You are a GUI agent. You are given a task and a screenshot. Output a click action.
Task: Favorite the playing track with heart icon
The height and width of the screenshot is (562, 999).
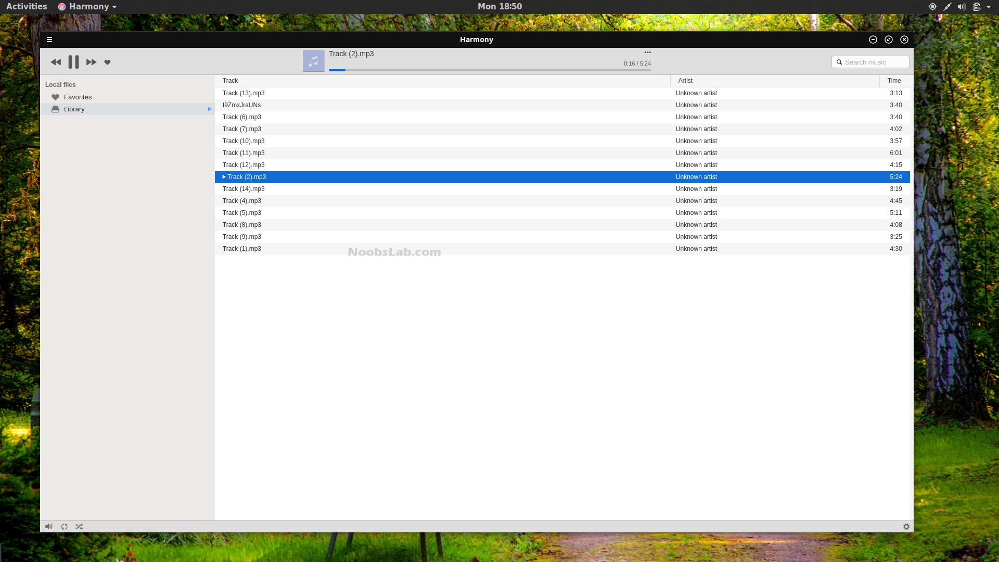pyautogui.click(x=107, y=62)
